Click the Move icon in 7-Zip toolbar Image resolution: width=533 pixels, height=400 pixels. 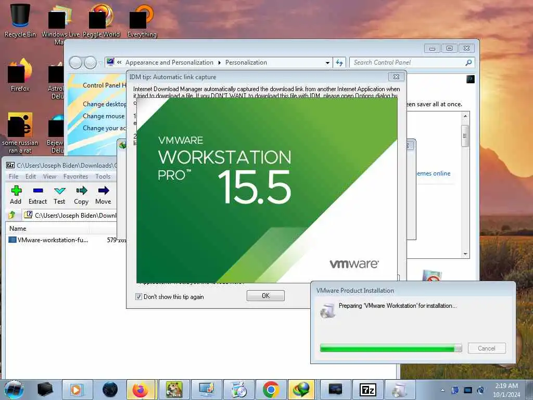pos(103,195)
